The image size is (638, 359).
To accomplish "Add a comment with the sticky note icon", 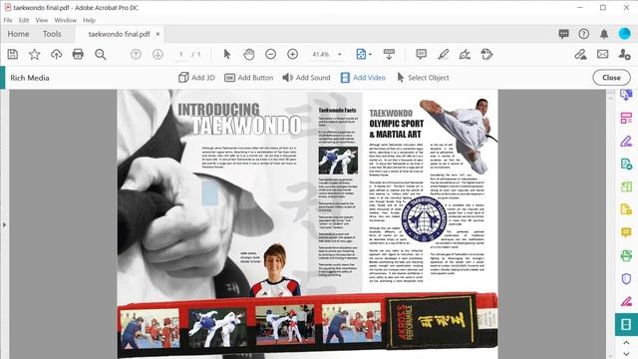I will [x=421, y=54].
